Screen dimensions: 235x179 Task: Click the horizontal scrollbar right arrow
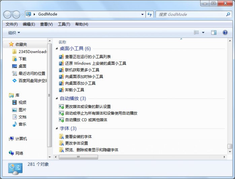pos(224,157)
